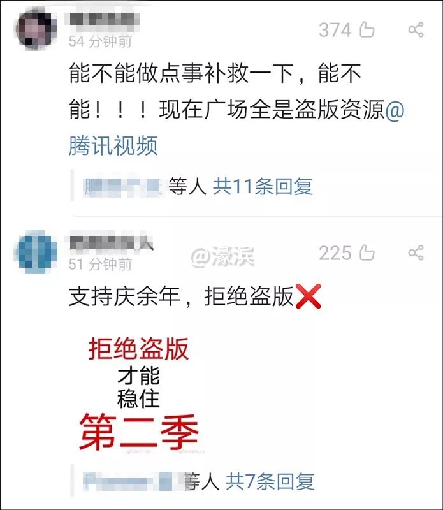
Task: Open the second commenter's blurred username
Action: 112,243
